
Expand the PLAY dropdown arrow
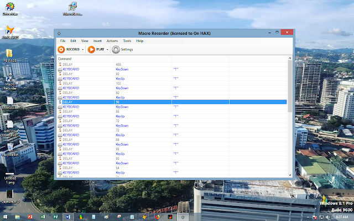coord(107,49)
